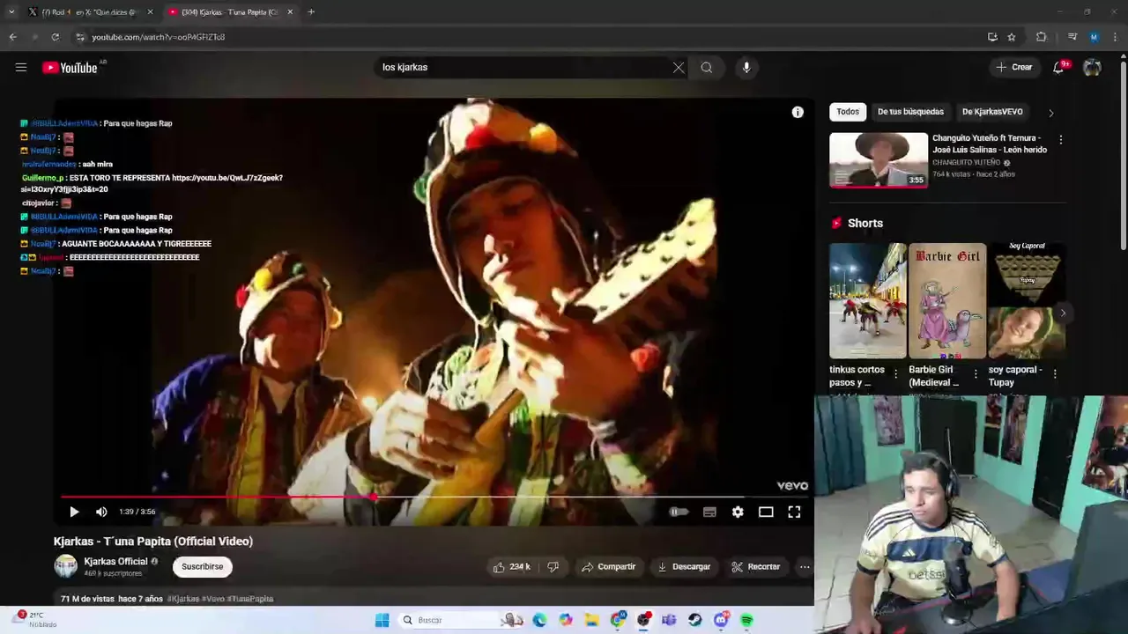Image resolution: width=1128 pixels, height=634 pixels.
Task: Toggle autoplay switch in player
Action: (x=679, y=512)
